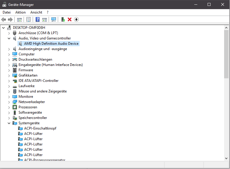Click the Firmware chip icon
Viewport: 230px width, 169px height.
[15, 70]
